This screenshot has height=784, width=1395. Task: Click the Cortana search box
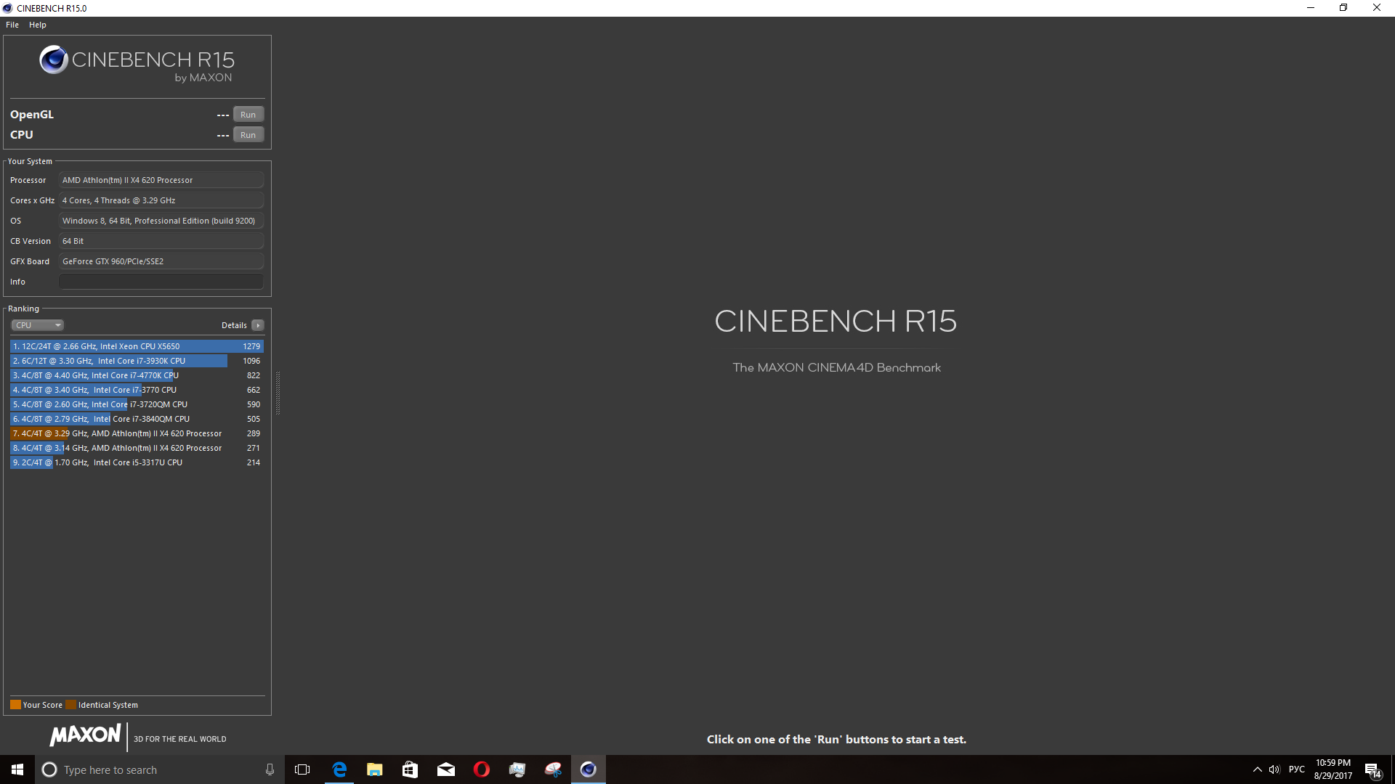160,769
